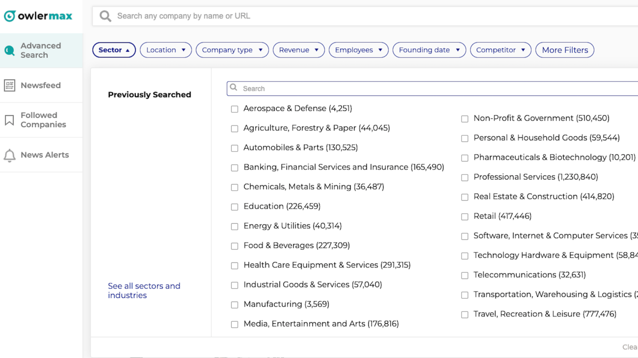This screenshot has width=638, height=358.
Task: Open the Founding date dropdown
Action: (x=429, y=50)
